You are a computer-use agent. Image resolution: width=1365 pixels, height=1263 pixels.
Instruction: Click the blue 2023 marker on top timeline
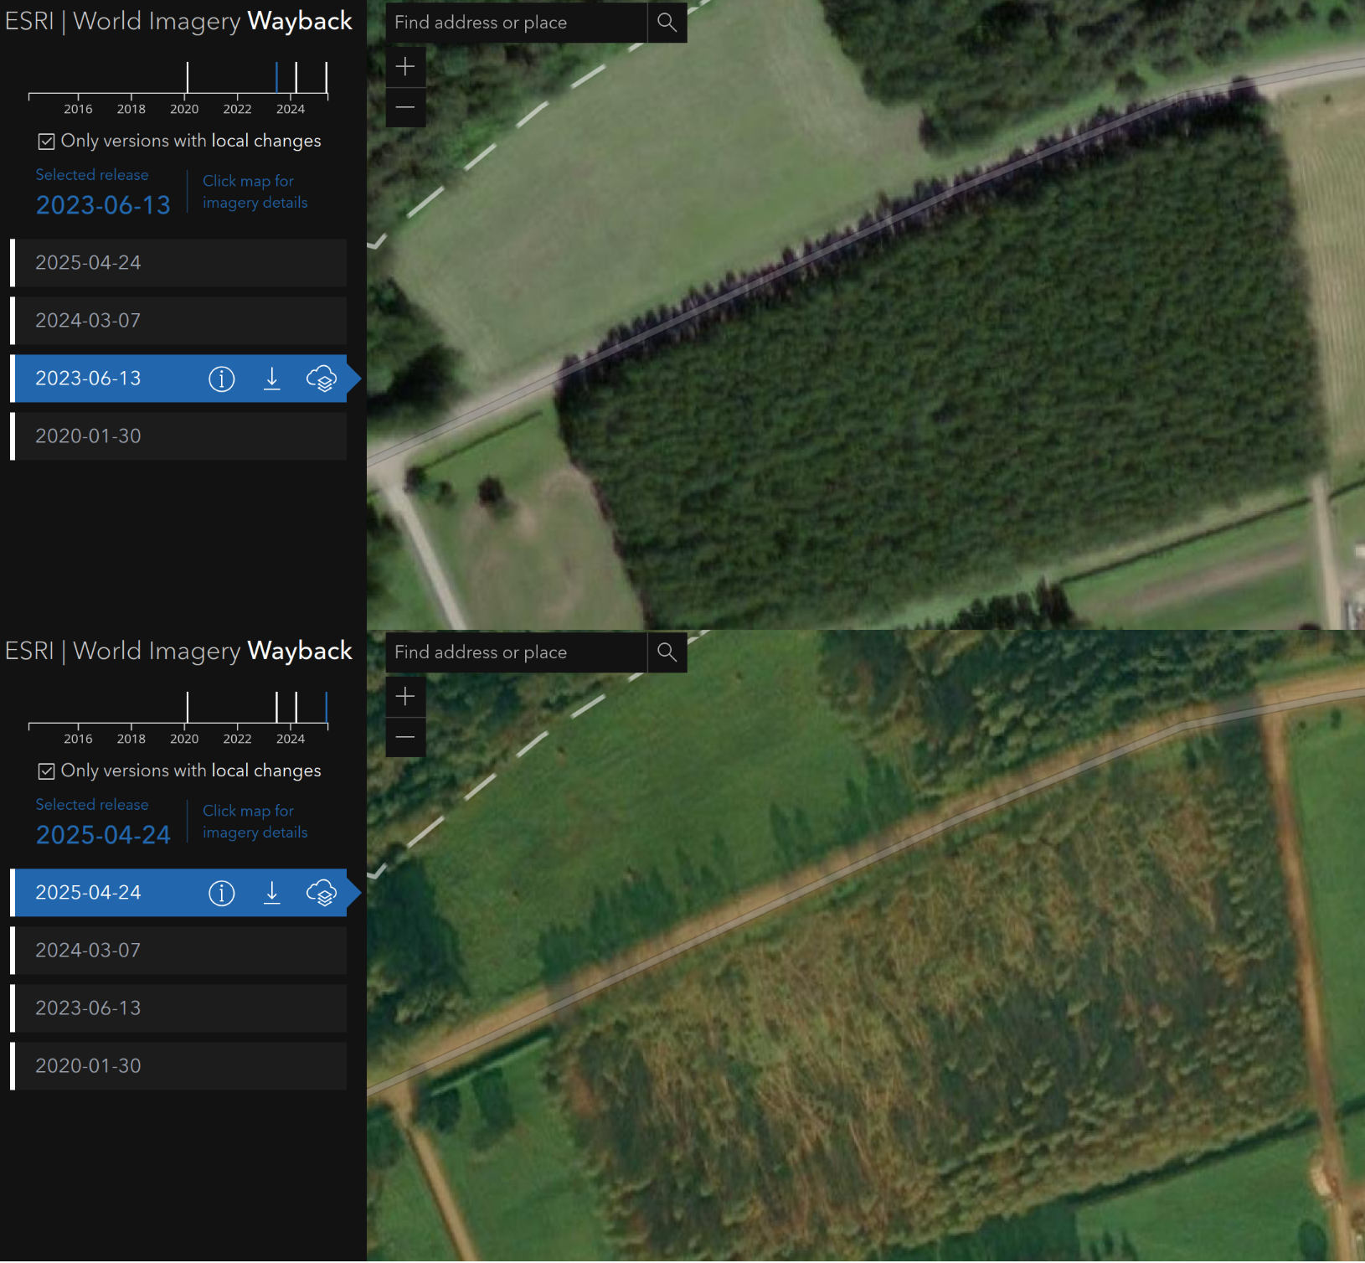click(x=276, y=78)
